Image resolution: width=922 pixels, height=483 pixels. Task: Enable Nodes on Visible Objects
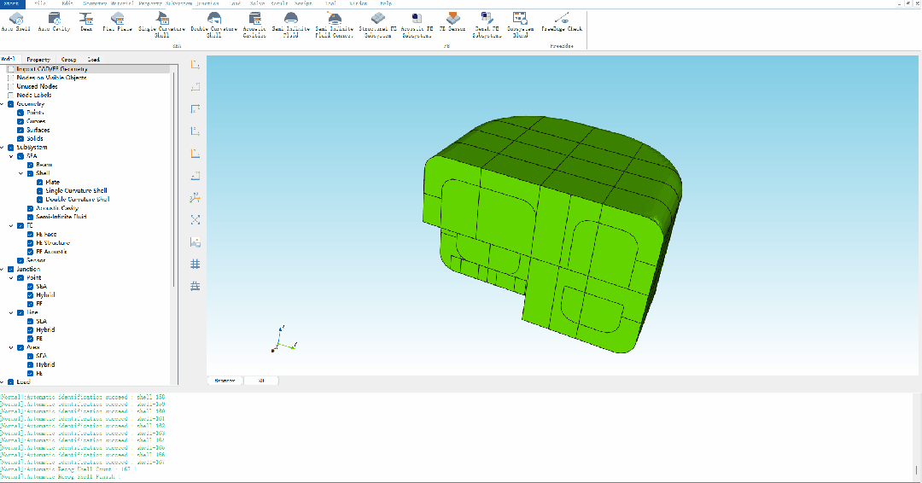[10, 78]
